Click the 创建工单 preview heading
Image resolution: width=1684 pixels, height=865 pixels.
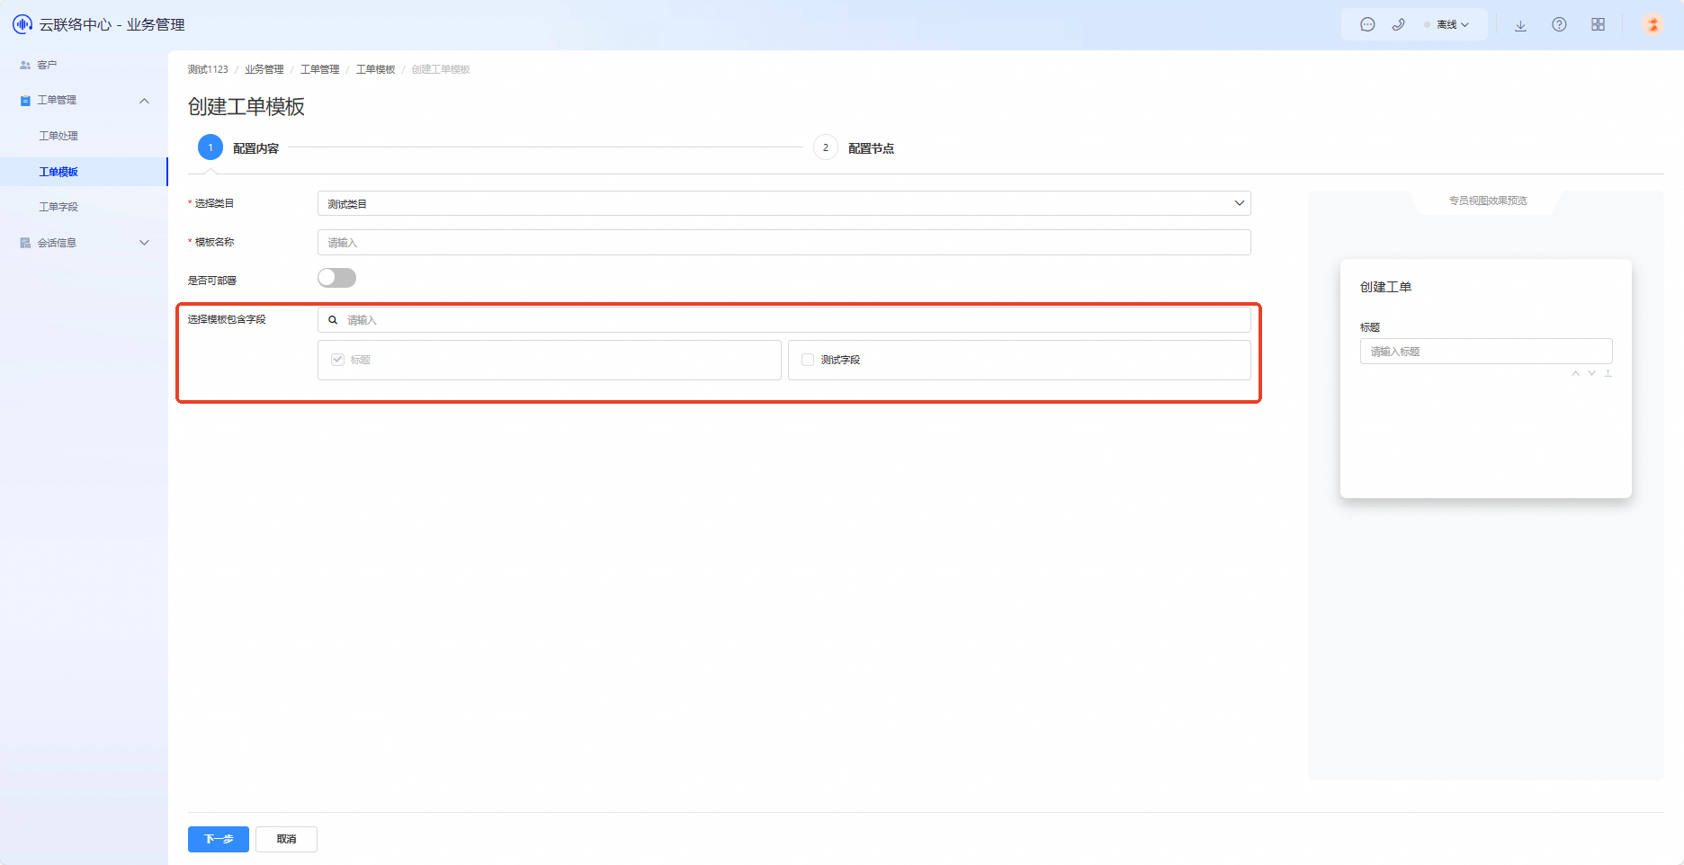click(x=1386, y=287)
